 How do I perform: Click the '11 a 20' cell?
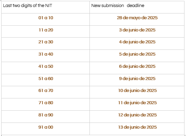click(x=45, y=31)
